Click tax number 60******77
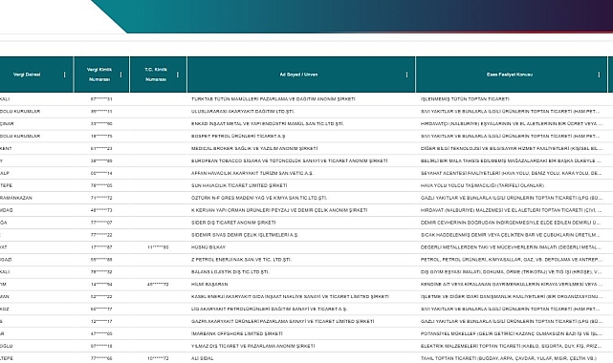The width and height of the screenshot is (613, 363). tap(101, 310)
